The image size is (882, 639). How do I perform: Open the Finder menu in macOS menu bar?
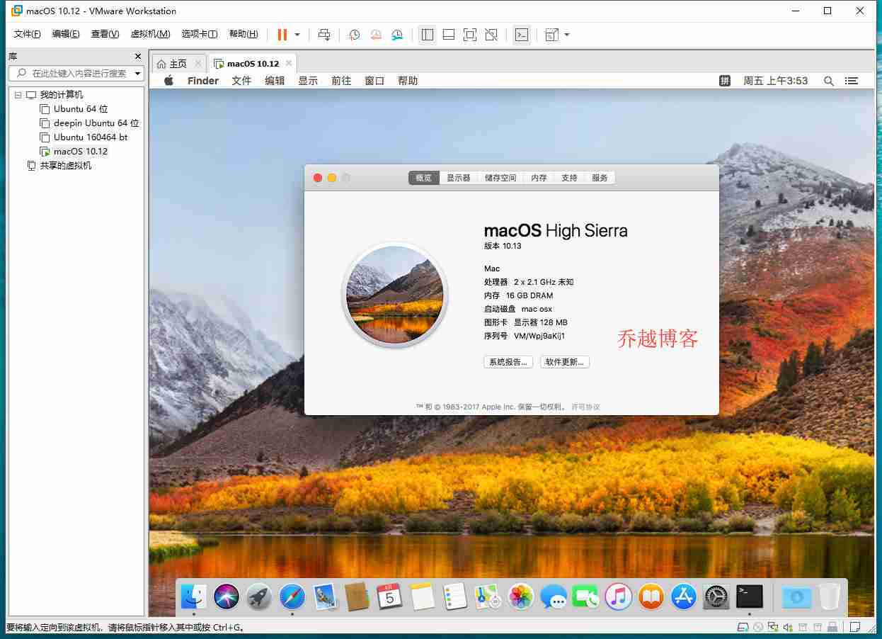coord(203,81)
